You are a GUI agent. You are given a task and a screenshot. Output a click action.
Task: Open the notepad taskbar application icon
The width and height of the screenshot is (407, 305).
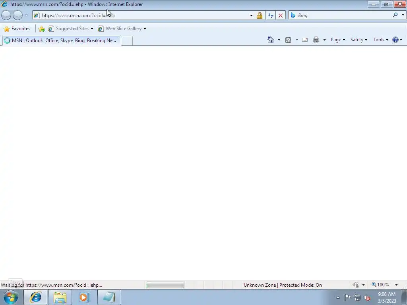[109, 297]
